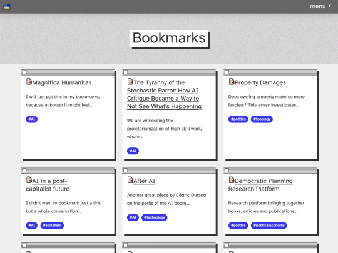
Task: Click window box on Property Damages card
Action: pos(227,72)
